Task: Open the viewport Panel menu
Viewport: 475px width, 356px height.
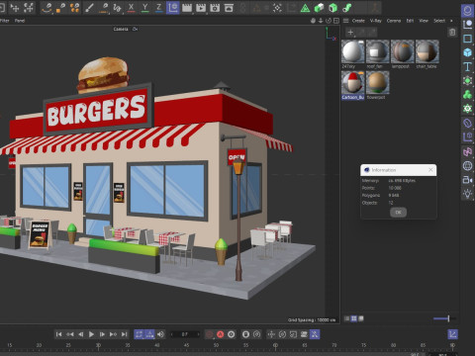Action: [20, 21]
